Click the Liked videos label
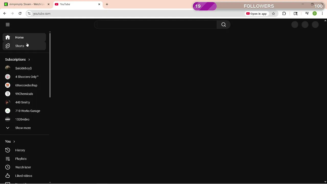 [24, 176]
